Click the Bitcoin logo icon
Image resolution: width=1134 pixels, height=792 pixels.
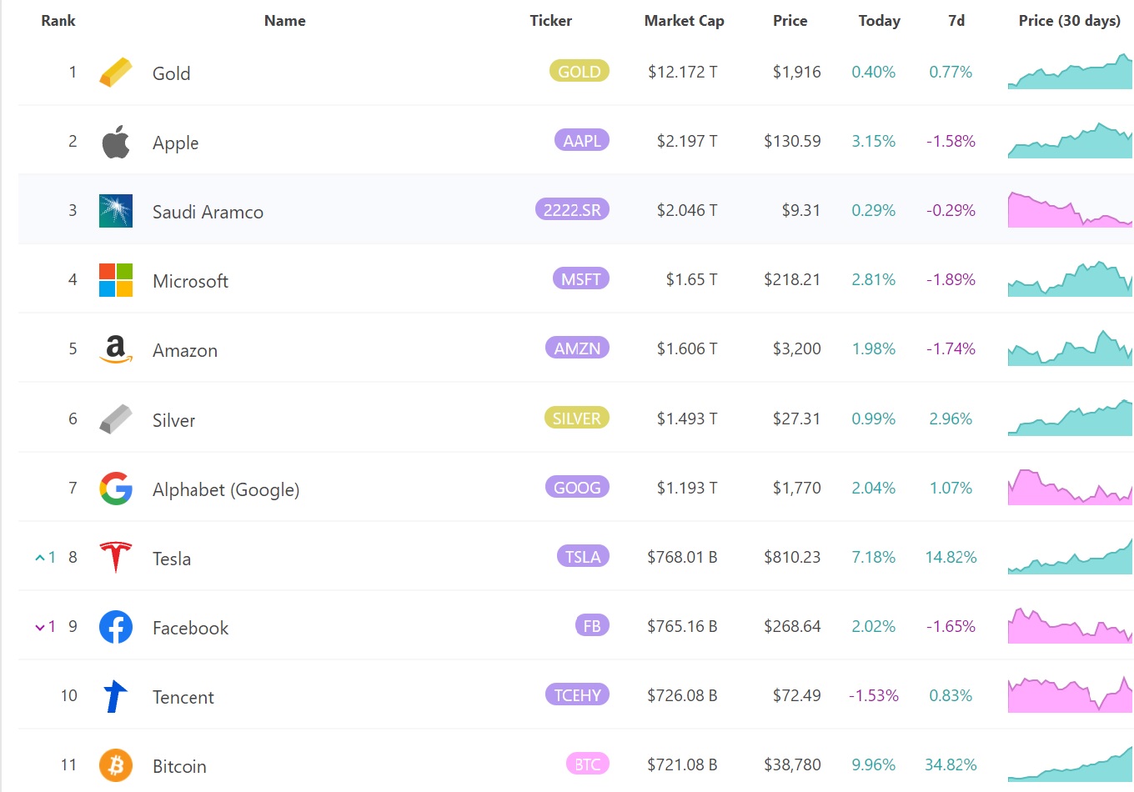pos(116,764)
